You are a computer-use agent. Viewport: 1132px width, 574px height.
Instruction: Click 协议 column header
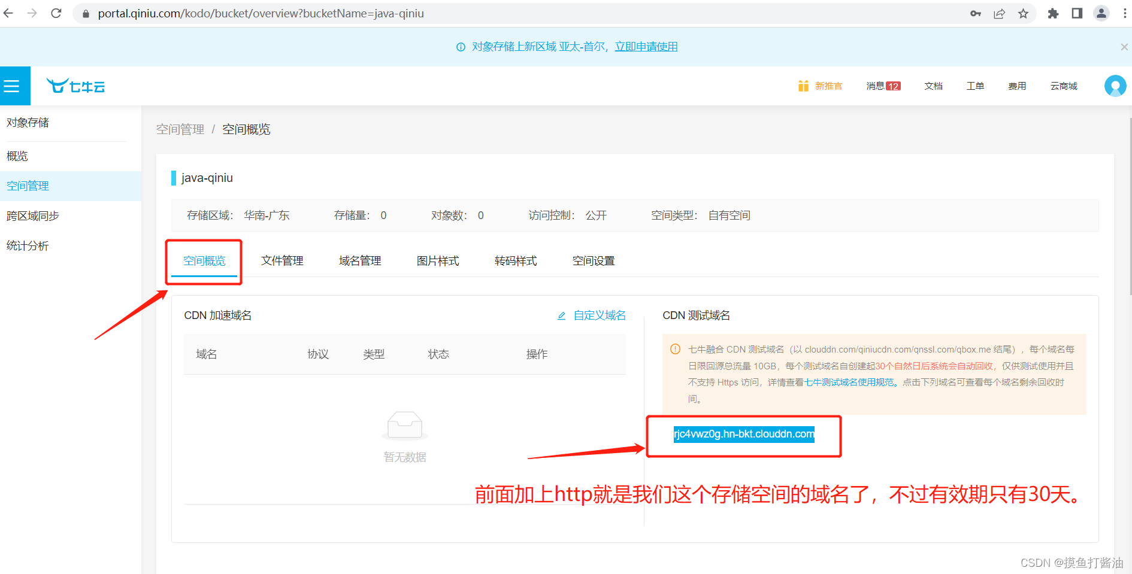coord(318,354)
